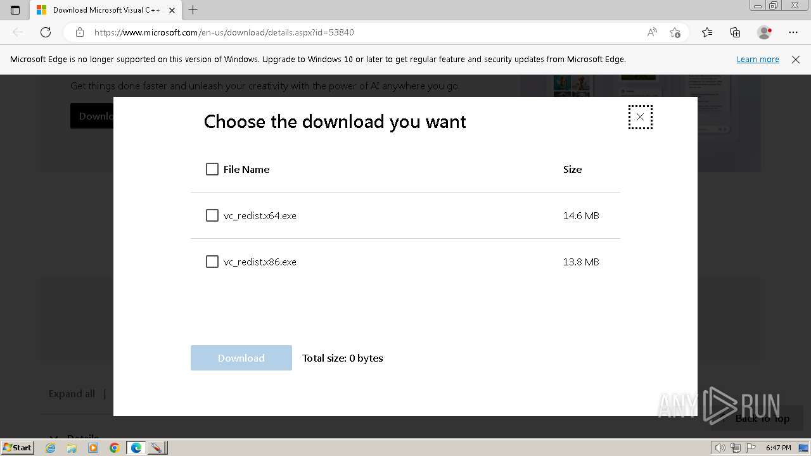Screen dimensions: 811x456
Task: Check the vc_redist.x64.exe checkbox
Action: pyautogui.click(x=212, y=215)
